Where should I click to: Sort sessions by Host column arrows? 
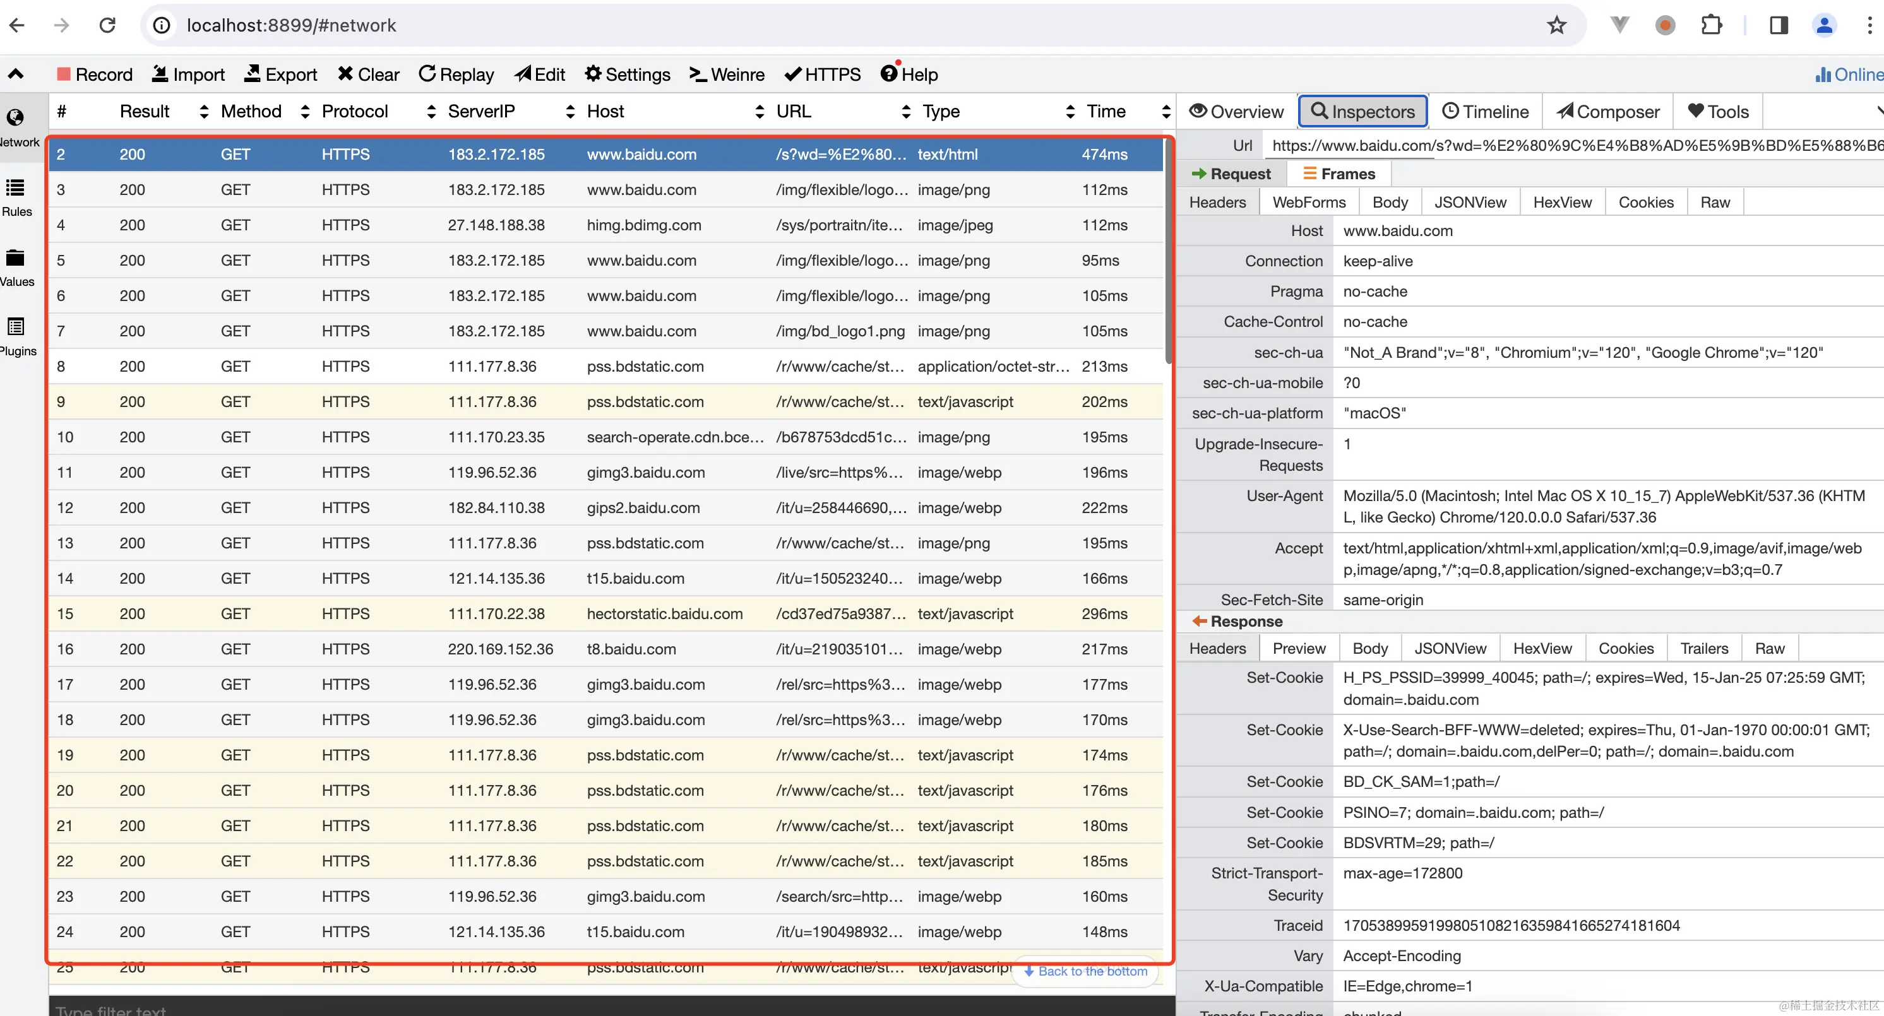(760, 112)
